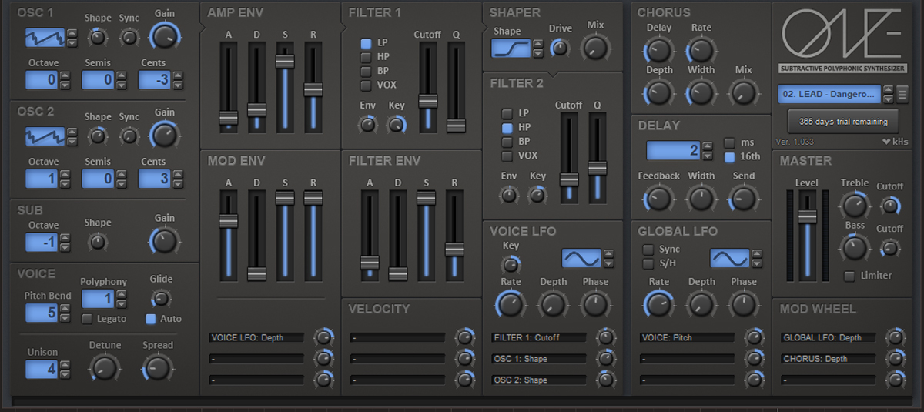Click the Global LFO Depth knob
924x412 pixels.
[x=701, y=304]
